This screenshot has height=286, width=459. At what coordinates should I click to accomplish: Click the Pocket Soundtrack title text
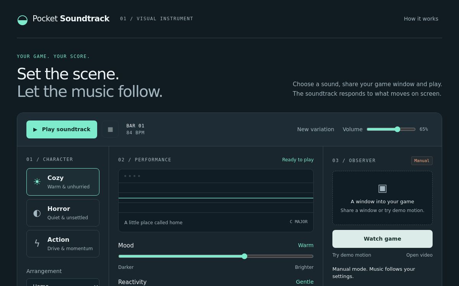(x=71, y=19)
